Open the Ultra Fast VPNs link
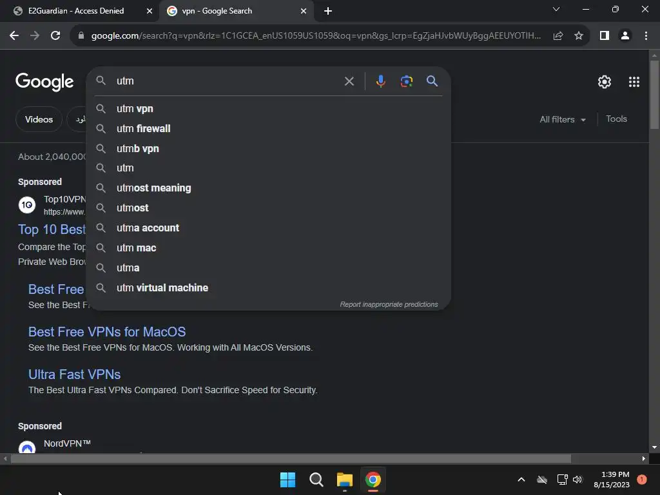660x495 pixels. [x=75, y=374]
